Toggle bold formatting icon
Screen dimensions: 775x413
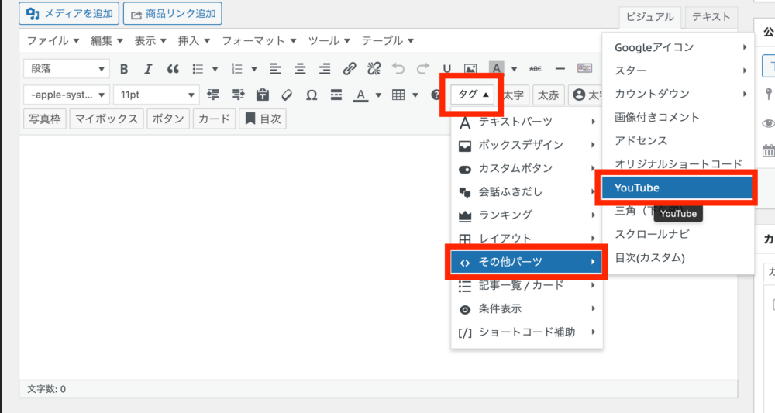coord(124,69)
